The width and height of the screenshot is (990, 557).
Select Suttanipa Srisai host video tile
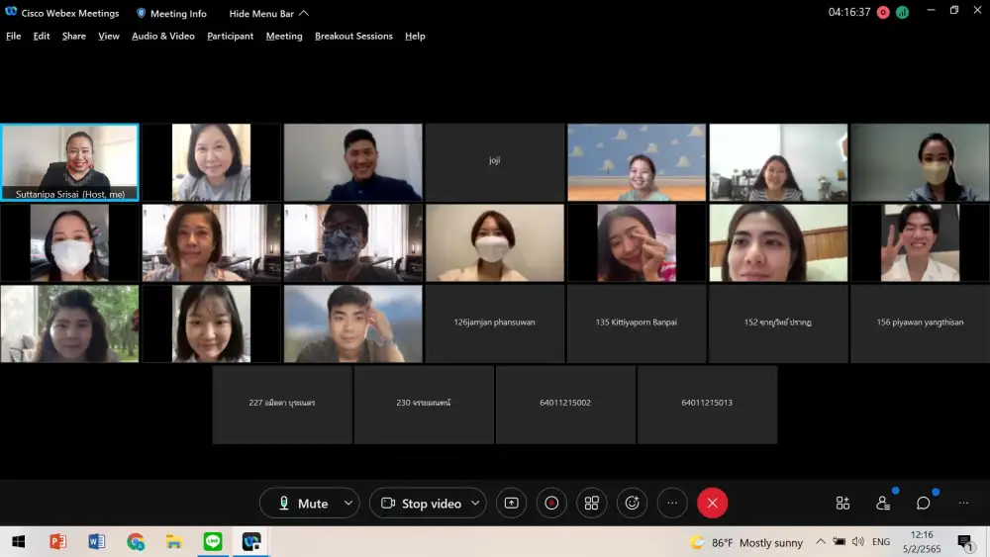point(69,162)
